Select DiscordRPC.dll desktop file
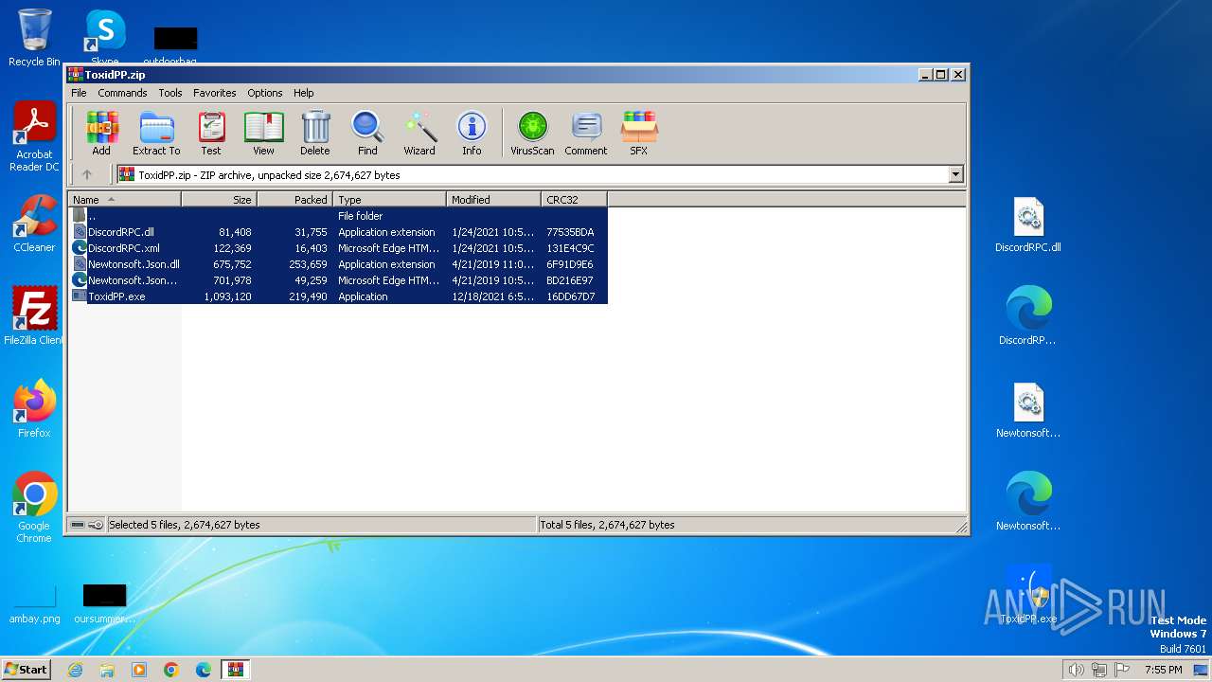 point(1028,225)
